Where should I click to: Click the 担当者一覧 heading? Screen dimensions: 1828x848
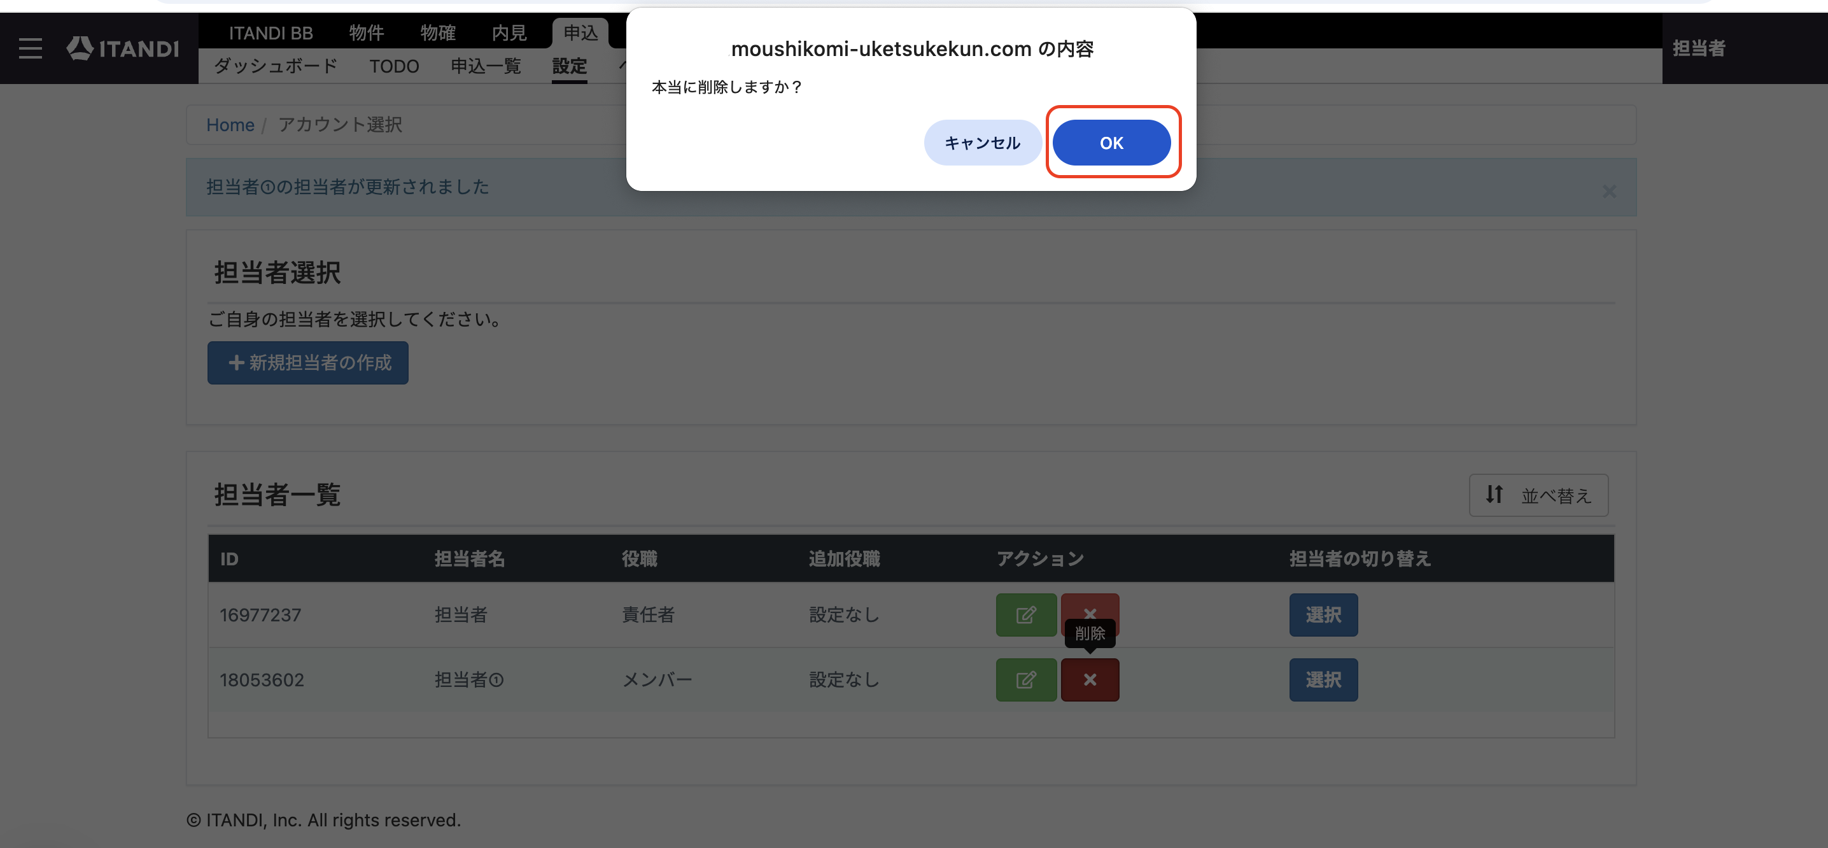(278, 495)
